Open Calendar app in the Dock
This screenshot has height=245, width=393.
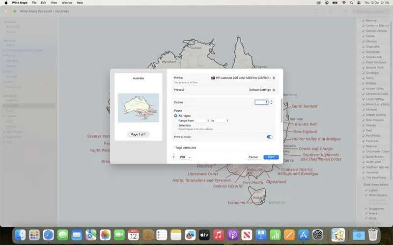coord(133,235)
